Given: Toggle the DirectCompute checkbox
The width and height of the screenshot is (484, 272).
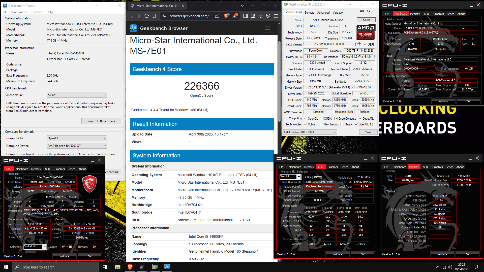Looking at the screenshot, I should (x=336, y=119).
